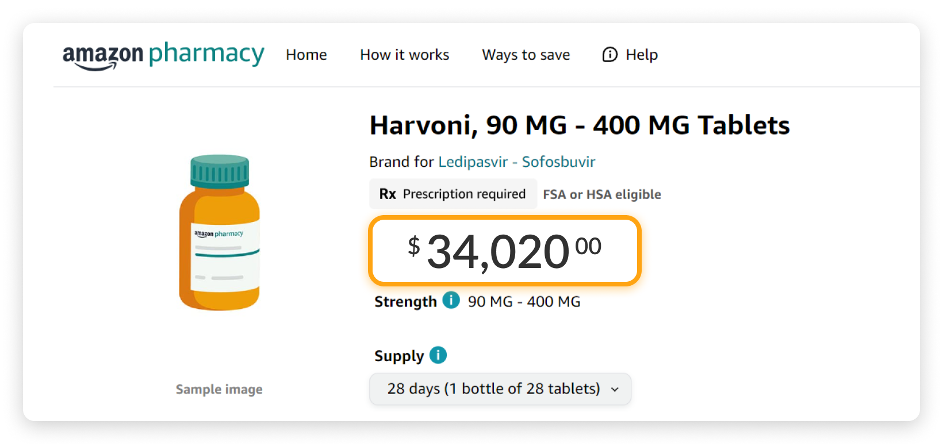
Task: Click the Sample image caption
Action: (219, 389)
